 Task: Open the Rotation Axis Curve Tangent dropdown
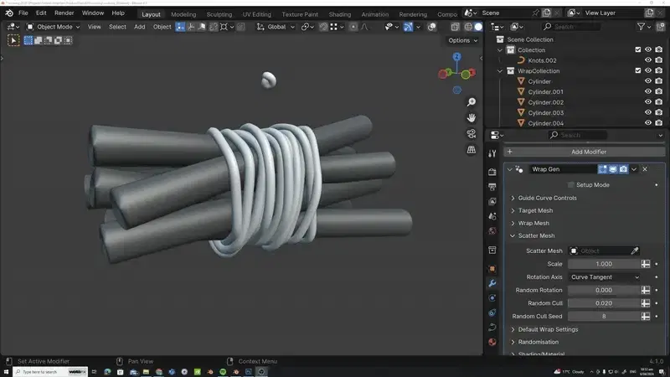(x=605, y=276)
